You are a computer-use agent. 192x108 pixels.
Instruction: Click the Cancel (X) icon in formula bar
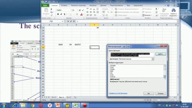(x=68, y=21)
